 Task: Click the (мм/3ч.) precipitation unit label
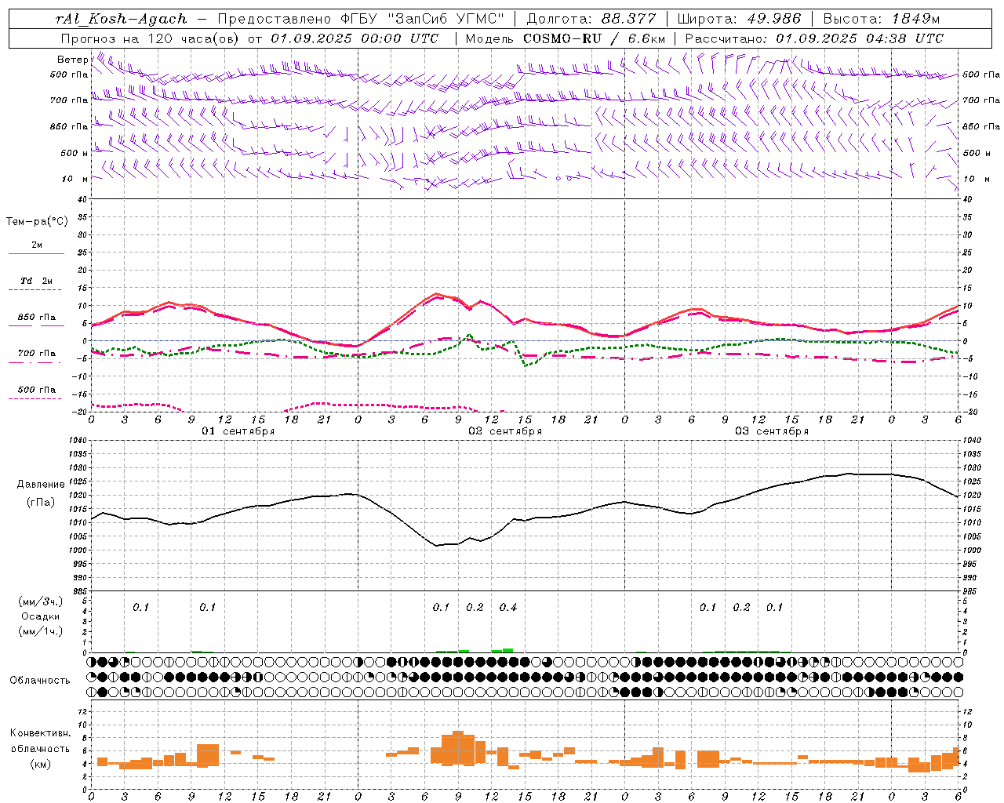[x=41, y=601]
